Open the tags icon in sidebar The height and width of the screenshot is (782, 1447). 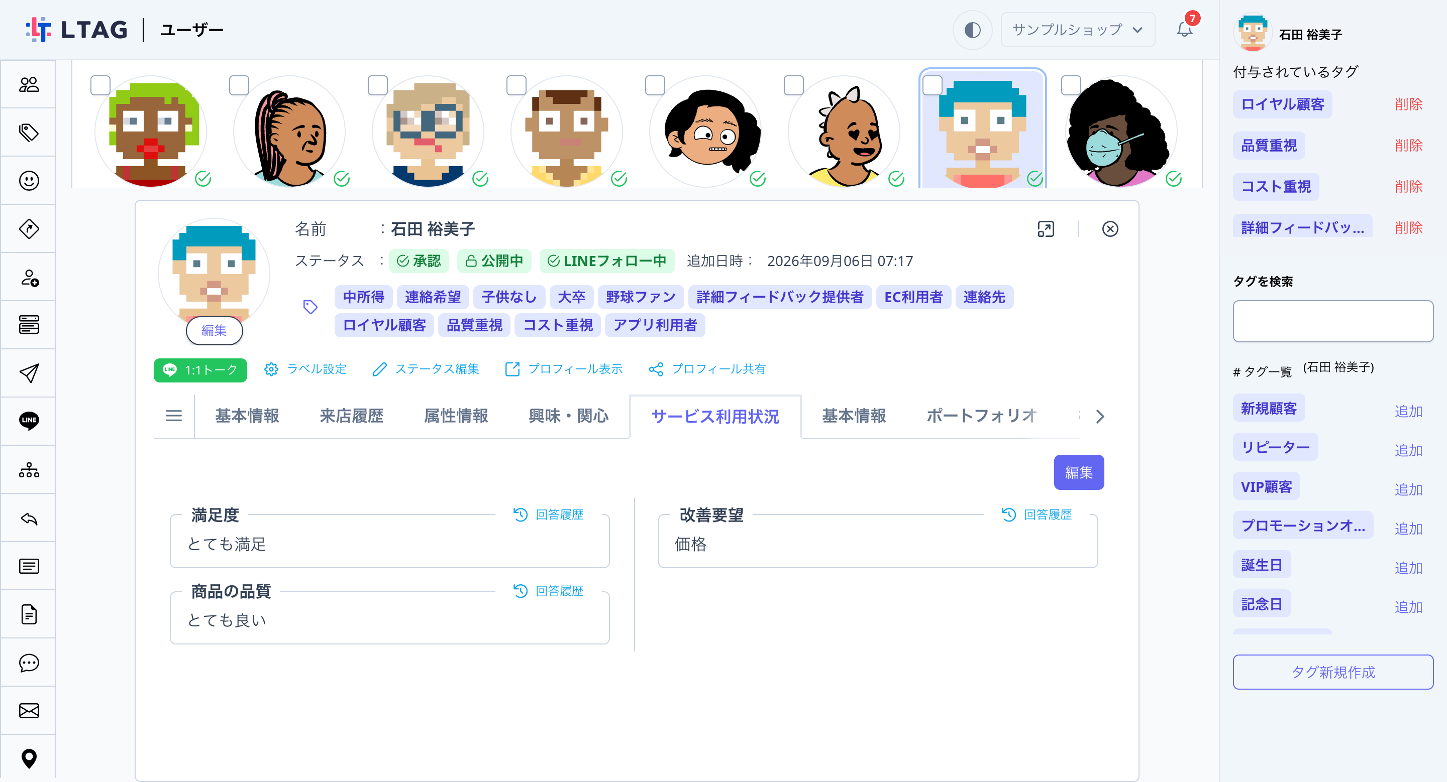29,133
